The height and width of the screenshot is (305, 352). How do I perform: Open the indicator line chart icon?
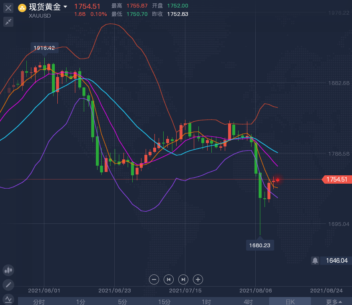pyautogui.click(x=8, y=300)
